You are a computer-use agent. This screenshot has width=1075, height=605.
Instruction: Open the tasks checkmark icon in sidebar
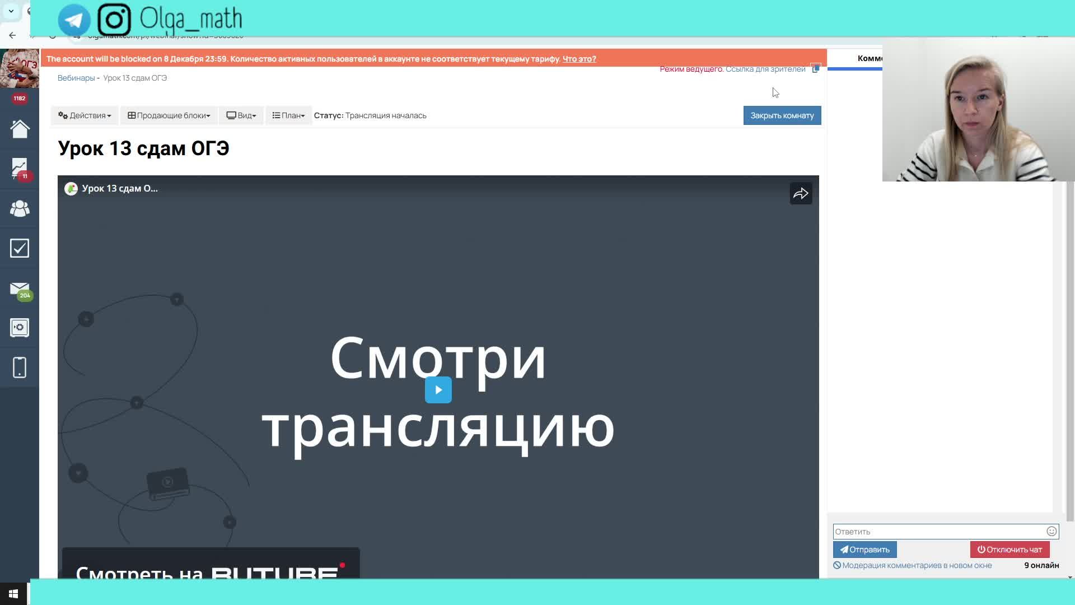point(20,248)
